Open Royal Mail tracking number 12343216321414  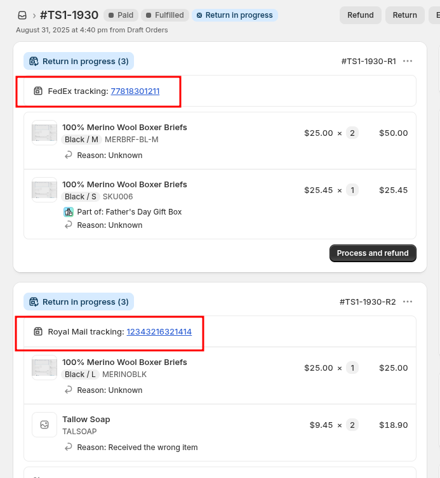click(159, 331)
